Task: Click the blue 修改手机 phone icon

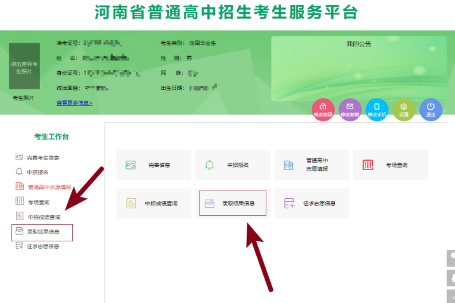Action: tap(377, 109)
